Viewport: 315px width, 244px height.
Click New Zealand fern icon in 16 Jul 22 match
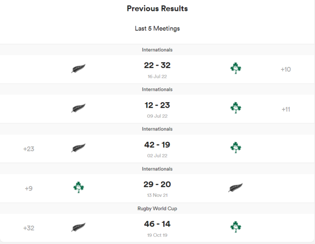[x=78, y=69]
